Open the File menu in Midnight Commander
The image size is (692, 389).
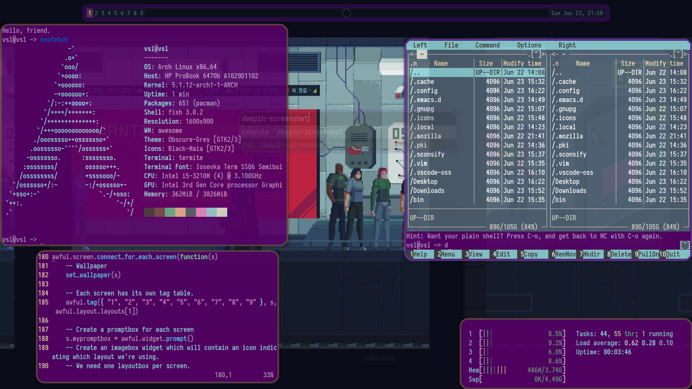(451, 45)
